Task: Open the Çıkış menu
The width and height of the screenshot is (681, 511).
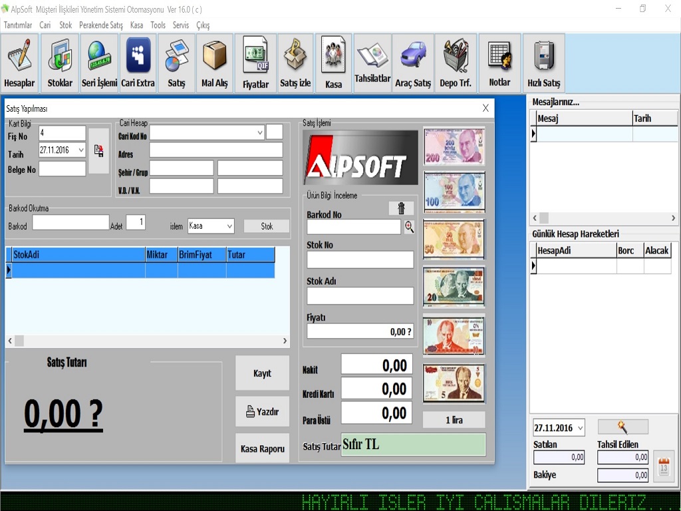Action: coord(203,25)
